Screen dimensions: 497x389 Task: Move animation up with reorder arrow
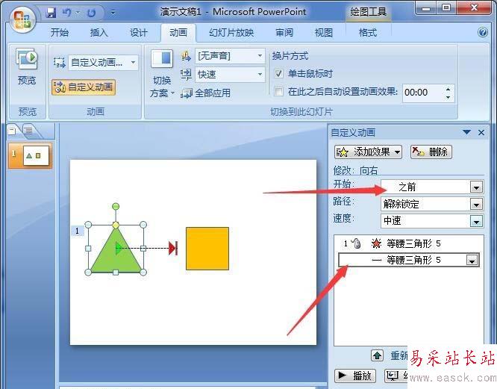[x=377, y=355]
